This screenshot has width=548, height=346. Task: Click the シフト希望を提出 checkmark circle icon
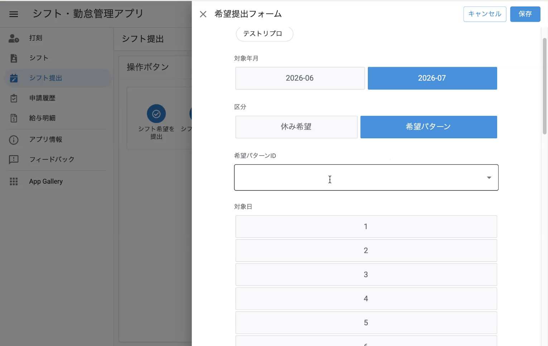tap(156, 114)
